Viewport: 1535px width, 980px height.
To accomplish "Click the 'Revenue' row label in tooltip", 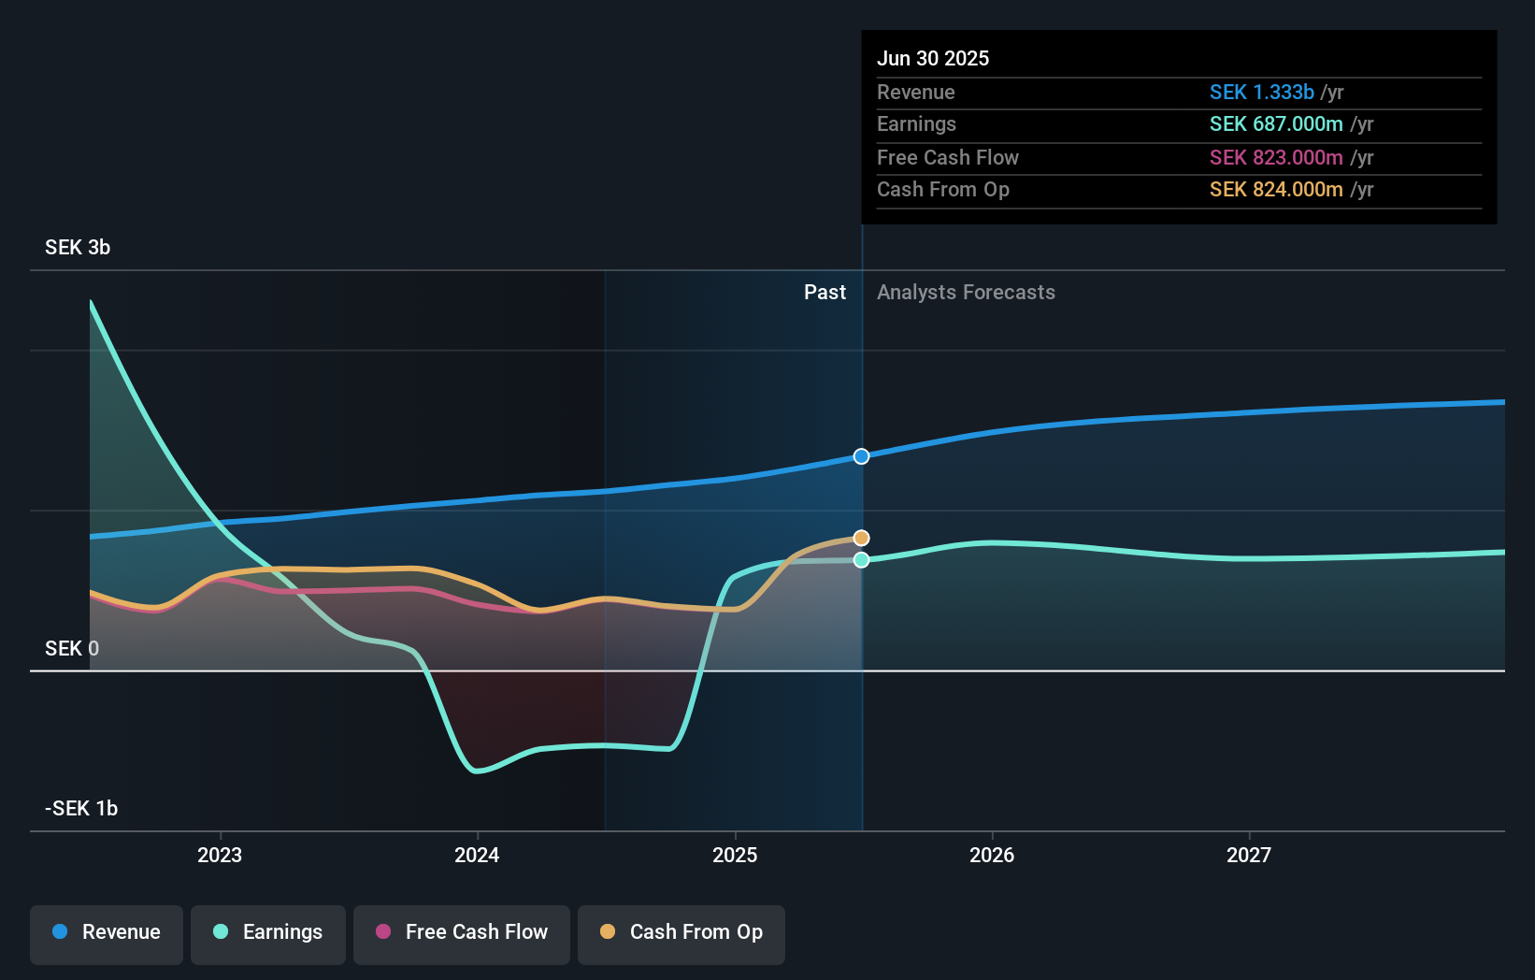I will point(916,92).
